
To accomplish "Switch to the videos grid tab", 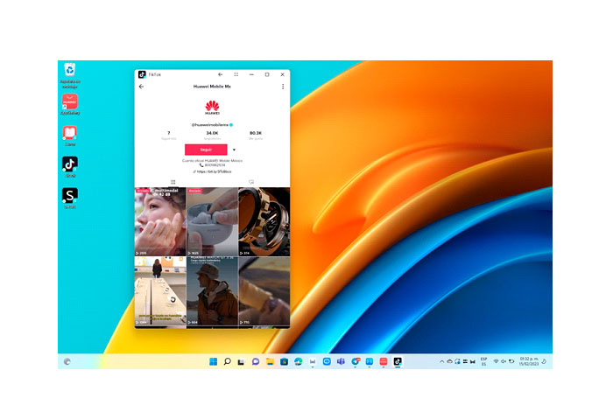I will 173,182.
